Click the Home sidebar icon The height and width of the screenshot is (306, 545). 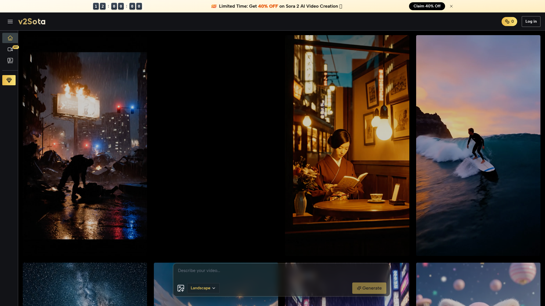[10, 38]
